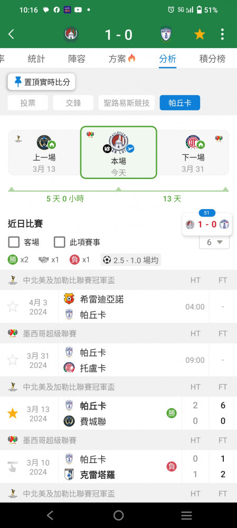
Task: Tap the San Luis home team crest
Action: (71, 34)
